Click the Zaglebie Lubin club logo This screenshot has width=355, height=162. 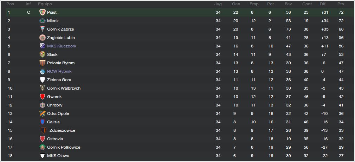point(42,38)
